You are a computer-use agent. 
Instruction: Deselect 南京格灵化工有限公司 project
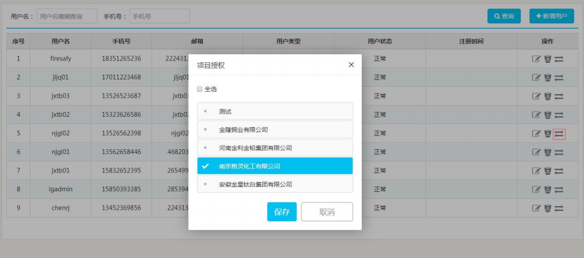275,166
